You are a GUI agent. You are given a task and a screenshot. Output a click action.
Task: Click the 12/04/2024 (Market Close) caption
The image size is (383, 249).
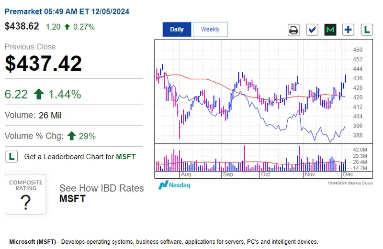[350, 183]
